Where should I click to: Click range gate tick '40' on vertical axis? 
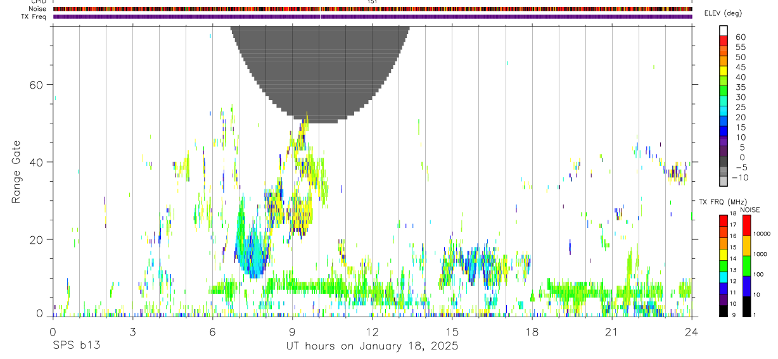tap(37, 162)
